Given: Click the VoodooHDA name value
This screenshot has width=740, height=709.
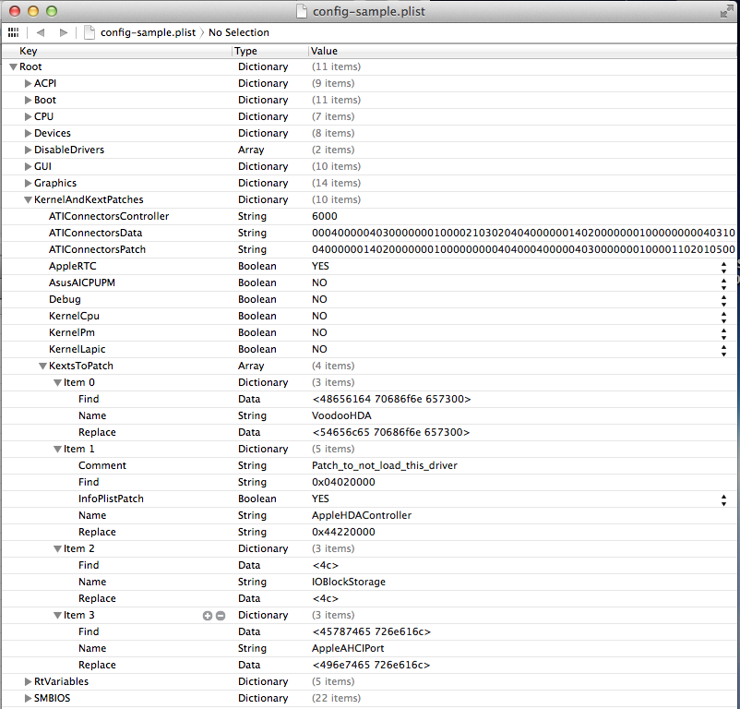Looking at the screenshot, I should click(x=341, y=415).
